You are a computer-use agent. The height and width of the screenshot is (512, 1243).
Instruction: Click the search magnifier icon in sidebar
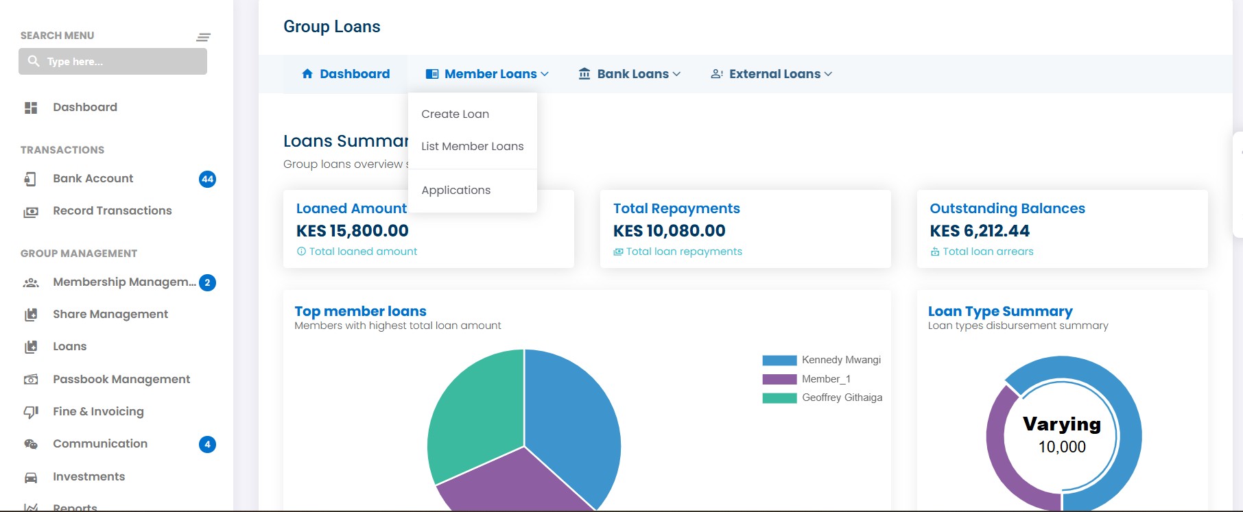(33, 61)
